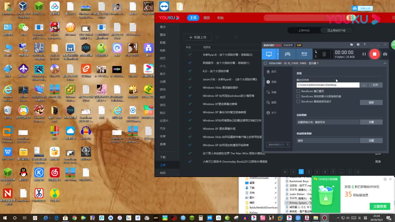The height and width of the screenshot is (222, 395).
Task: Open UltraISO desktop icon
Action: tap(55, 71)
